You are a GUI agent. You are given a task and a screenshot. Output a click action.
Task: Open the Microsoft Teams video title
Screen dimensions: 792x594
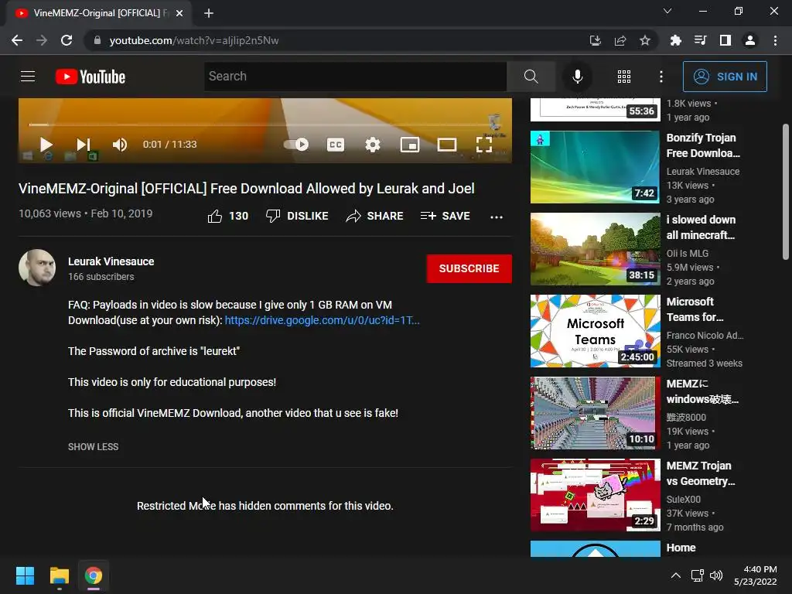pos(695,309)
